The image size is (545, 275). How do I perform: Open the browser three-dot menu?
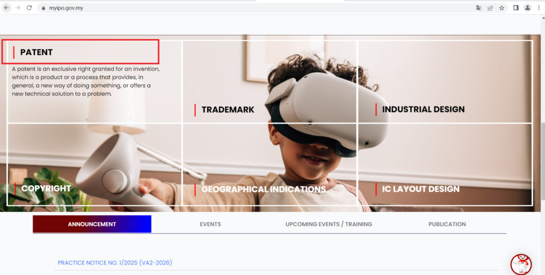click(539, 8)
